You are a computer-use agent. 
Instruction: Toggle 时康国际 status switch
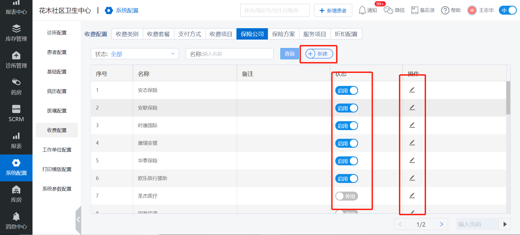tap(347, 126)
